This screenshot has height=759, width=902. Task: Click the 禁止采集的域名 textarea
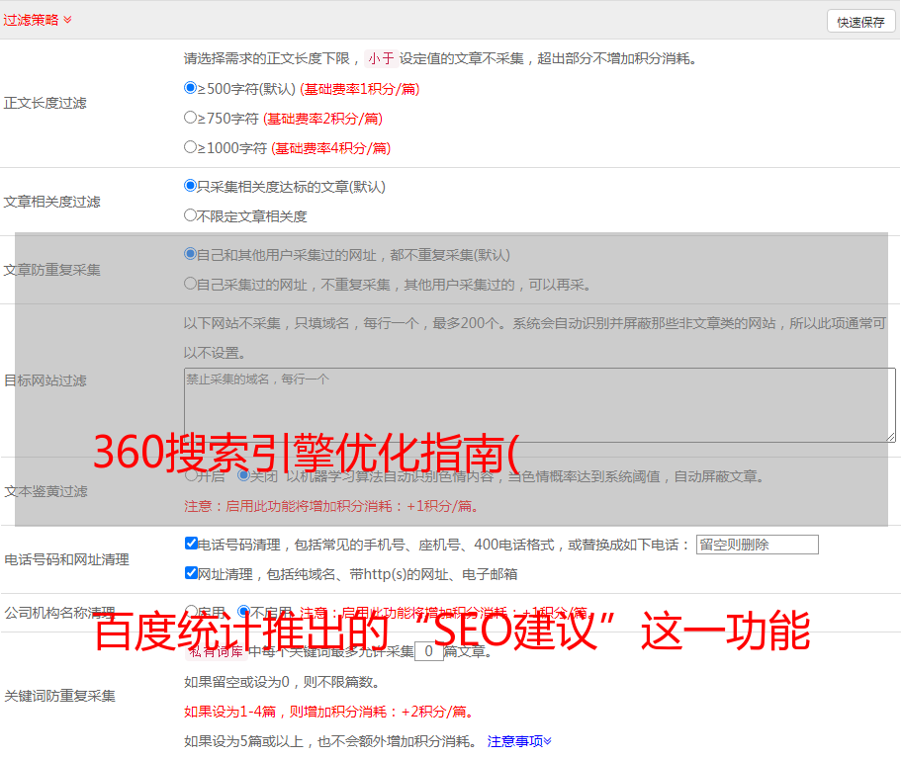click(540, 405)
